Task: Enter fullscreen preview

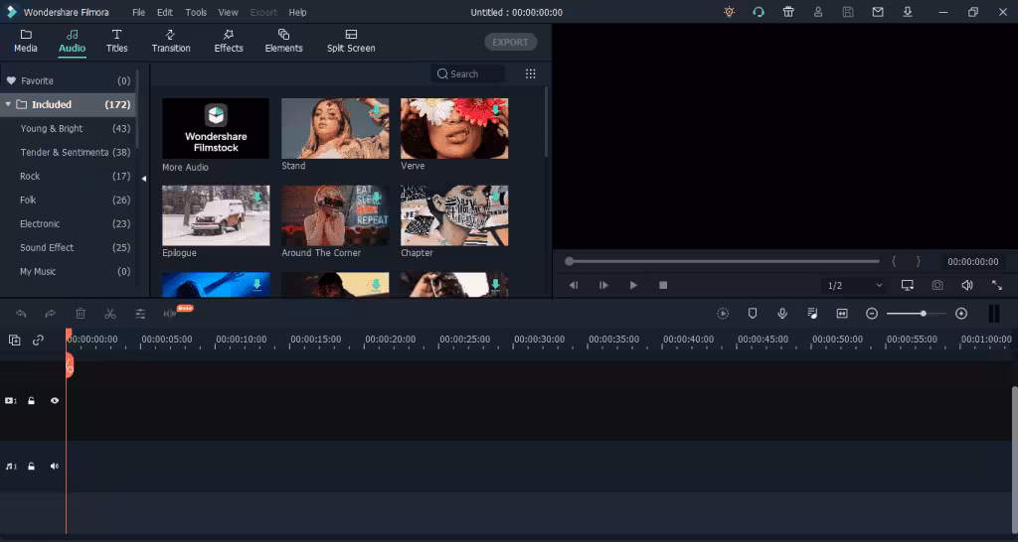Action: click(x=997, y=285)
